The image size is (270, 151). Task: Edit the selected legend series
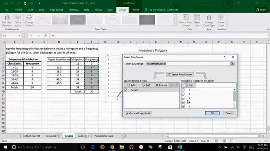(146, 85)
